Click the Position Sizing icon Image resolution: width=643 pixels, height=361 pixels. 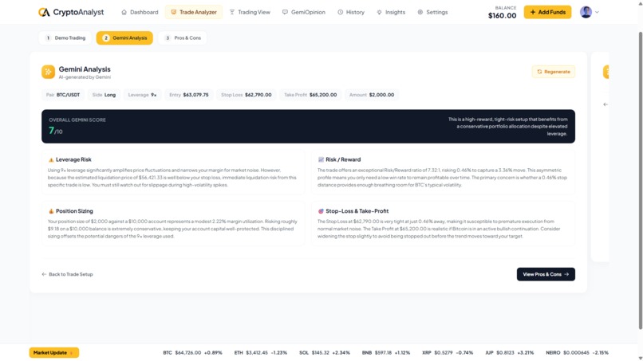click(x=51, y=211)
